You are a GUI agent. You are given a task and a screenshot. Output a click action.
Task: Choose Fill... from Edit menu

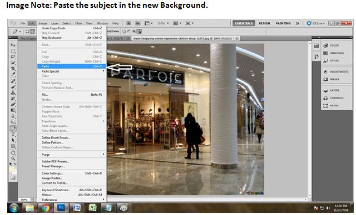click(72, 95)
